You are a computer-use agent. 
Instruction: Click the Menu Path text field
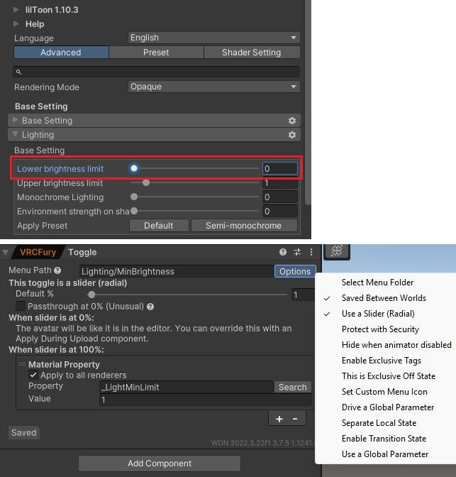[x=176, y=271]
